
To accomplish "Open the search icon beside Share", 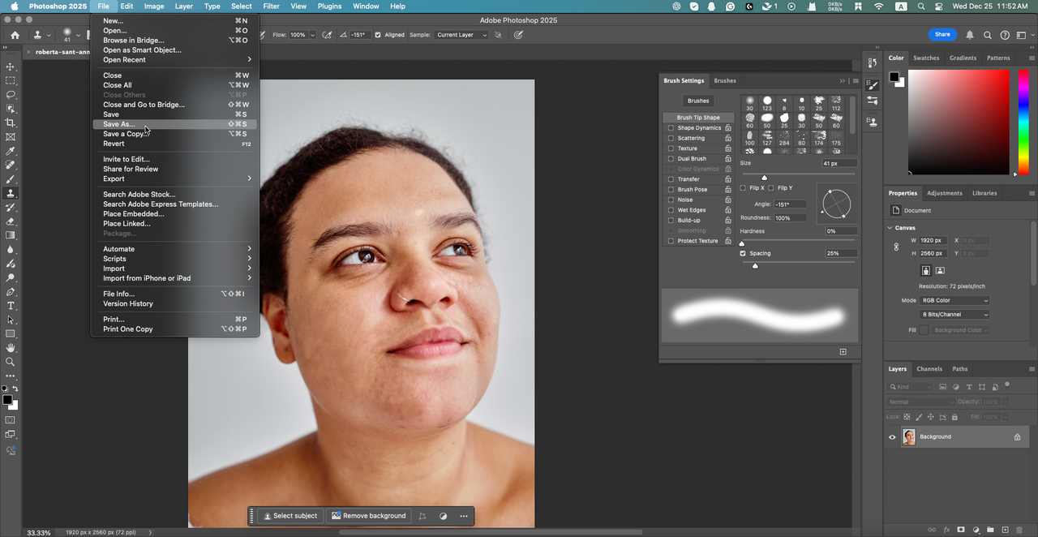I will (987, 35).
